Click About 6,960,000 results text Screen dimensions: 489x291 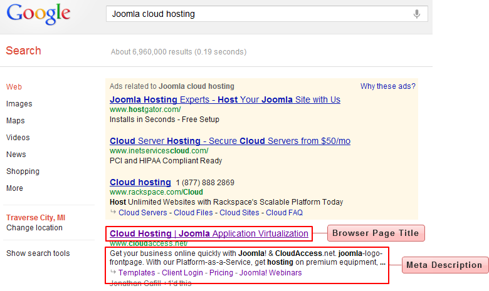click(179, 52)
